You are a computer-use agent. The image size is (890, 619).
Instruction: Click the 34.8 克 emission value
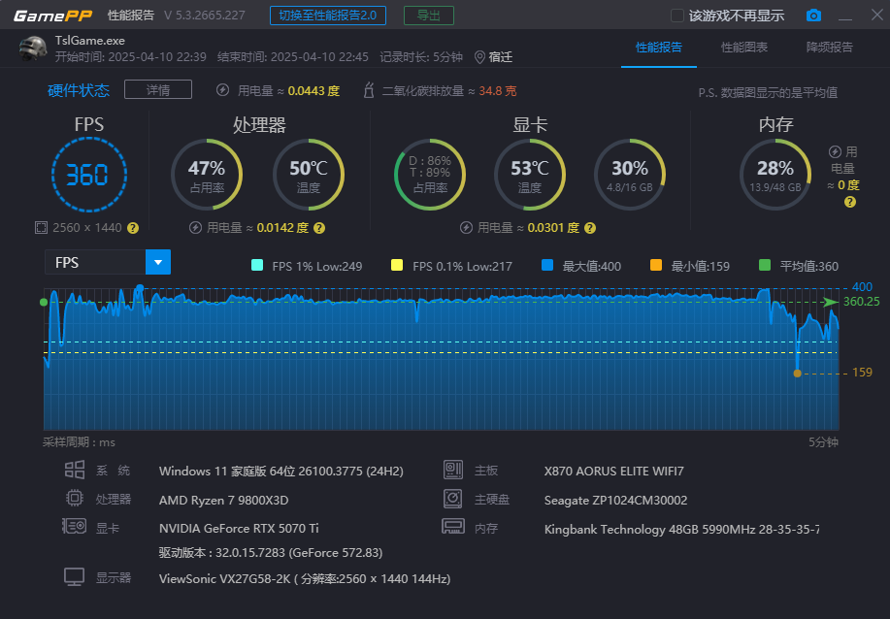pyautogui.click(x=498, y=91)
